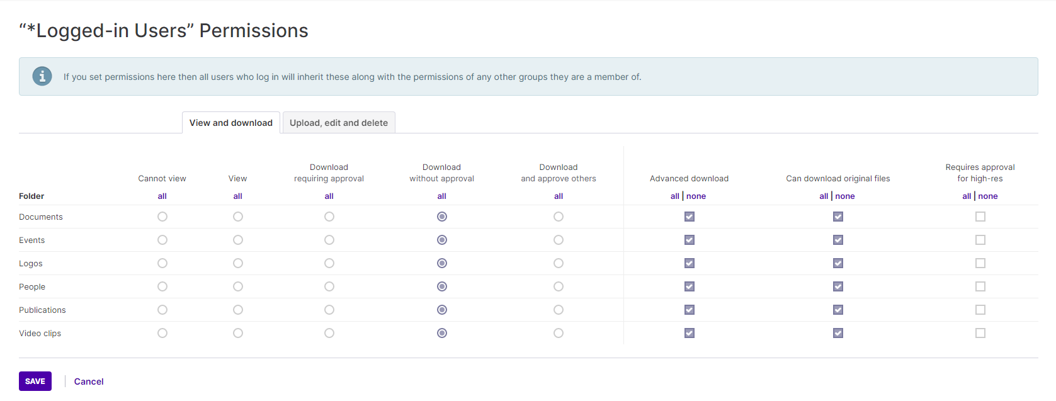The height and width of the screenshot is (401, 1056).
Task: Click the Cancel link
Action: tap(89, 381)
